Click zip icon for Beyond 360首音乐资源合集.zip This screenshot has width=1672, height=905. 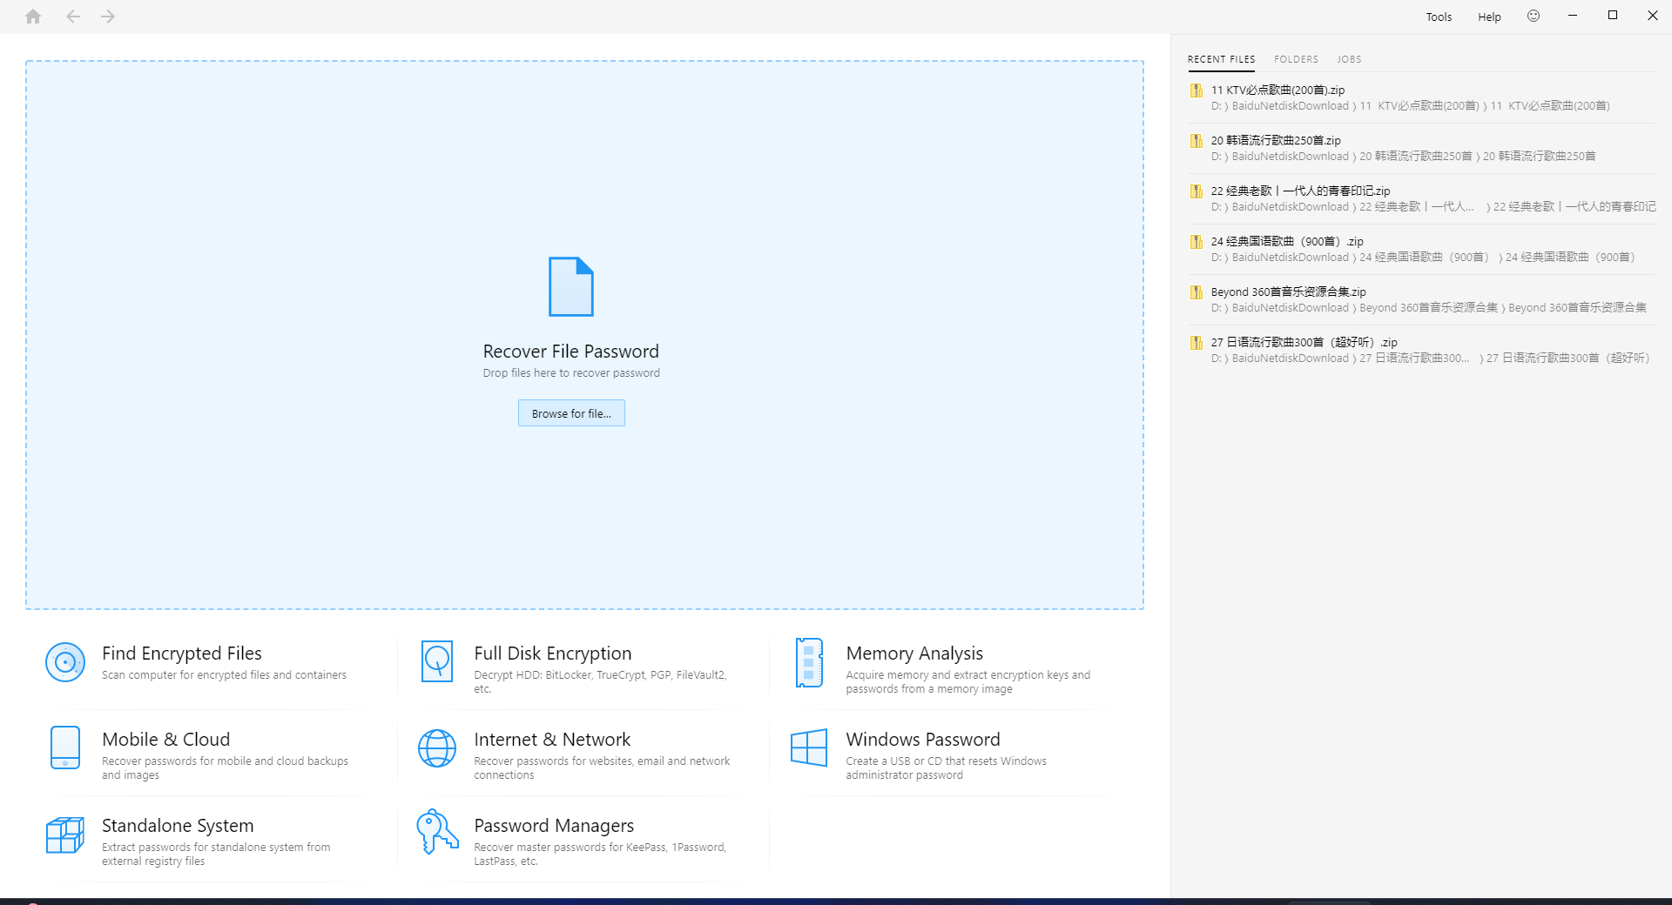click(x=1197, y=292)
